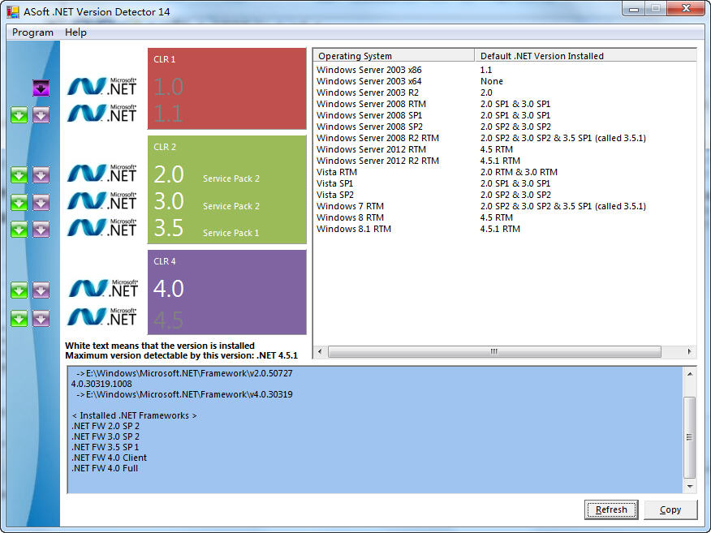
Task: Click the Microsoft .NET 4.0 logo
Action: [x=101, y=289]
